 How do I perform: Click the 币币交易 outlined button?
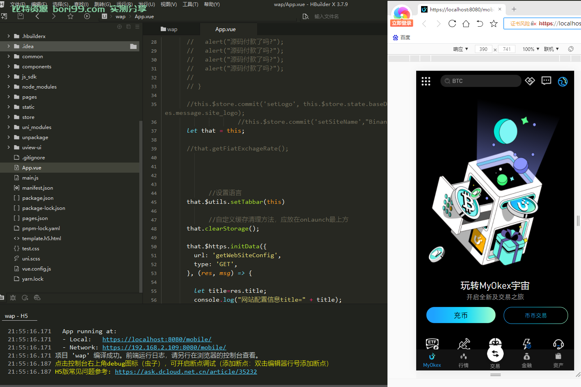[536, 315]
